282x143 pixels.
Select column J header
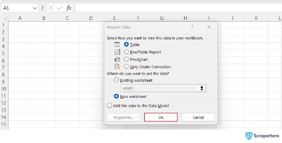232,18
